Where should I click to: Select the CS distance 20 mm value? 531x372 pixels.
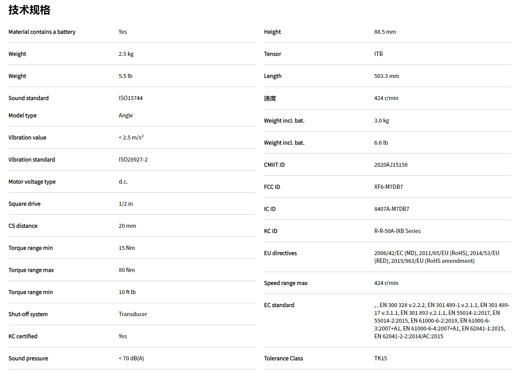tap(127, 226)
